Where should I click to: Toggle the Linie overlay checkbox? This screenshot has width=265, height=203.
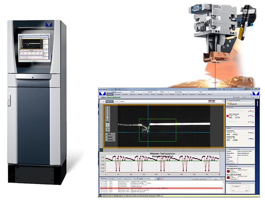click(x=107, y=134)
